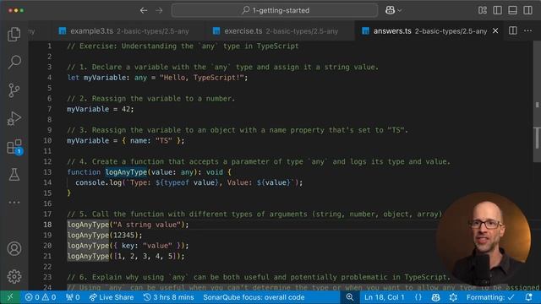Viewport: 541px width, 304px height.
Task: Open the Copilot status icon in status bar
Action: tap(435, 297)
